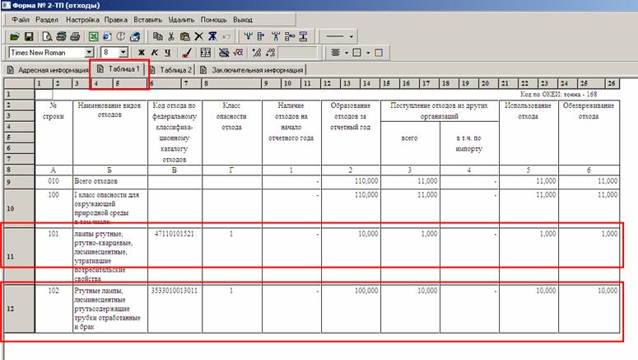638x360 pixels.
Task: Open print preview with magnifier icon
Action: click(47, 36)
